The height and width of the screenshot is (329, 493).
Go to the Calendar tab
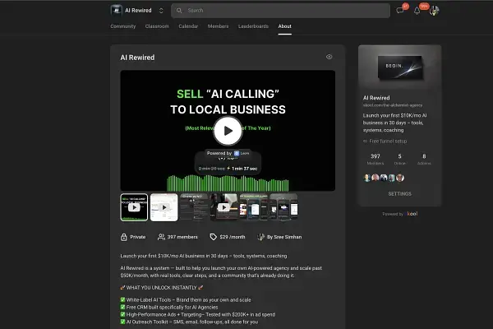188,26
